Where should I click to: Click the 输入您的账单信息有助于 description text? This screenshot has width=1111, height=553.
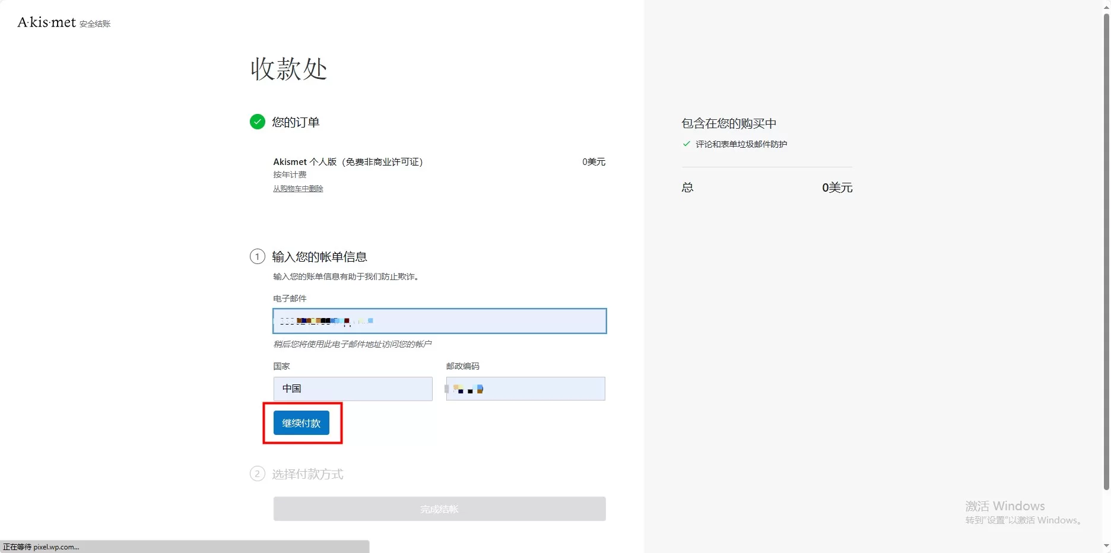point(347,276)
